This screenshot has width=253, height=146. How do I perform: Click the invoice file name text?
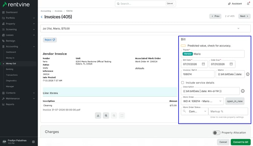(62, 110)
